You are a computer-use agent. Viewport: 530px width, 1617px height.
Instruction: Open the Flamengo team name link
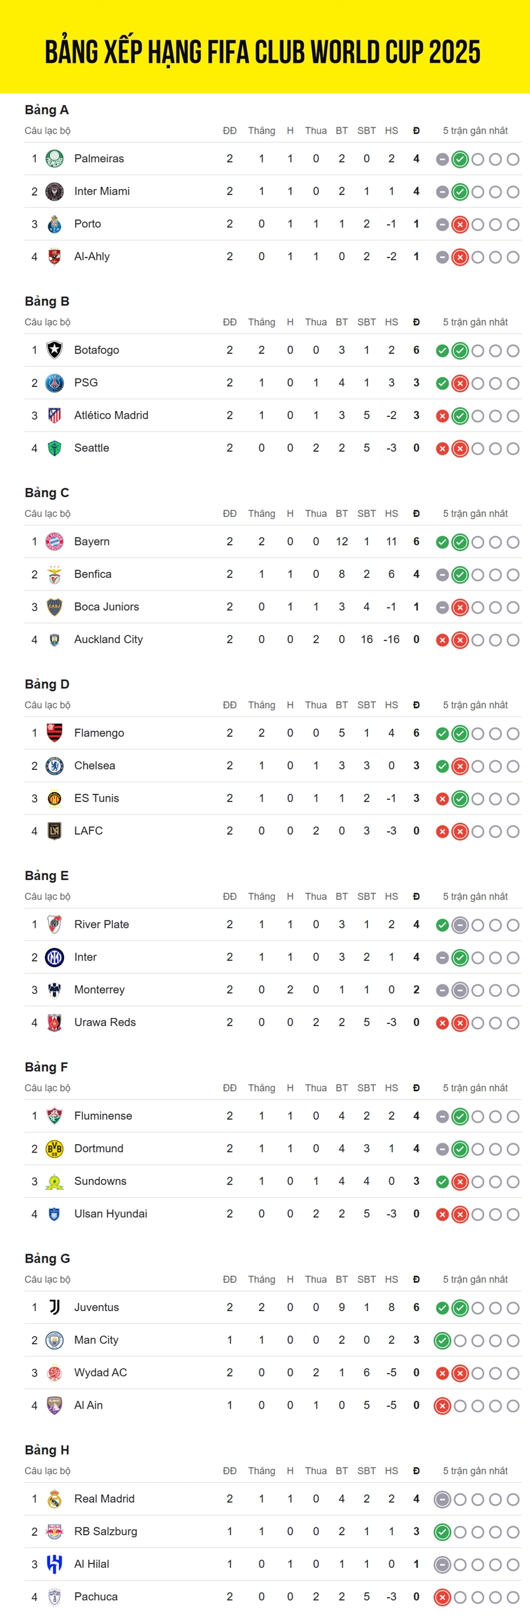coord(99,733)
